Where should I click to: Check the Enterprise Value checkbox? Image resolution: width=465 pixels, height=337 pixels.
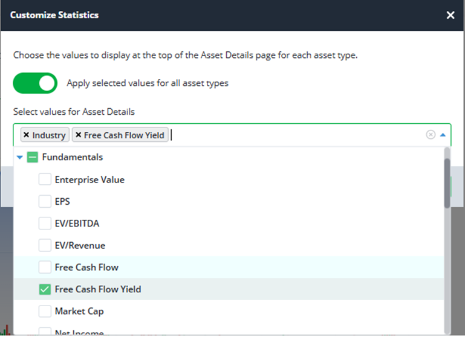45,179
